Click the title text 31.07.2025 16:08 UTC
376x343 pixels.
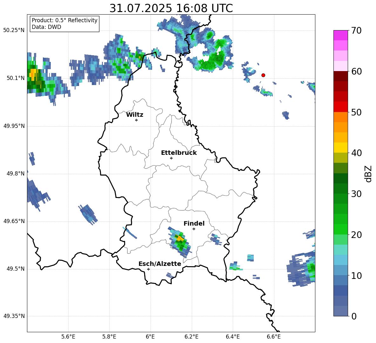(x=171, y=8)
